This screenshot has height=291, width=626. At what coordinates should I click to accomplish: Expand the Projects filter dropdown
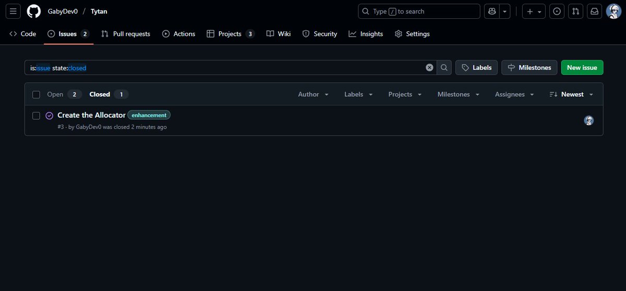click(x=405, y=94)
